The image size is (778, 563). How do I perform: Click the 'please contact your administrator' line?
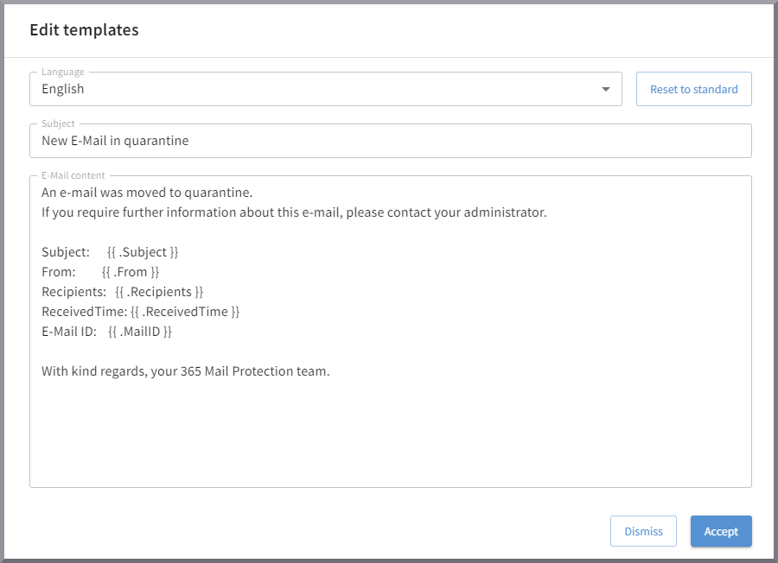[294, 212]
